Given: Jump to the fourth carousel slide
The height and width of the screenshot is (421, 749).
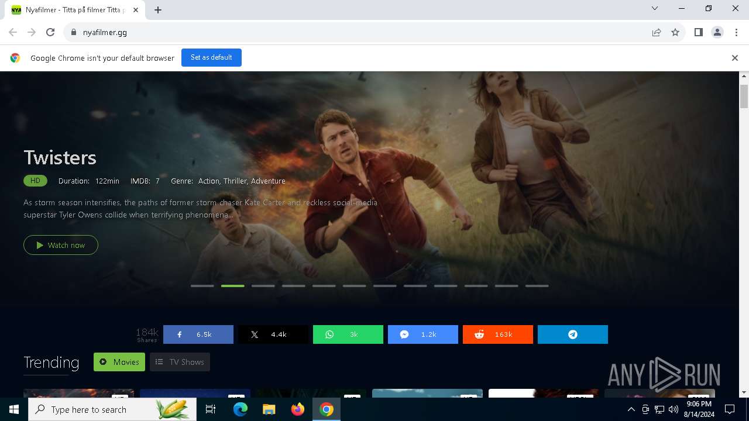Looking at the screenshot, I should (294, 286).
